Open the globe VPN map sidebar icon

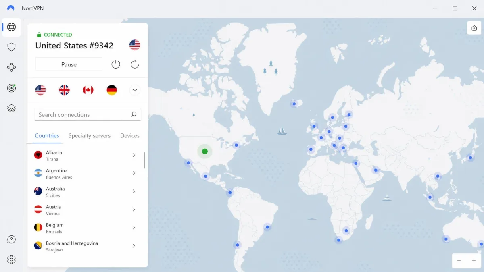coord(12,27)
